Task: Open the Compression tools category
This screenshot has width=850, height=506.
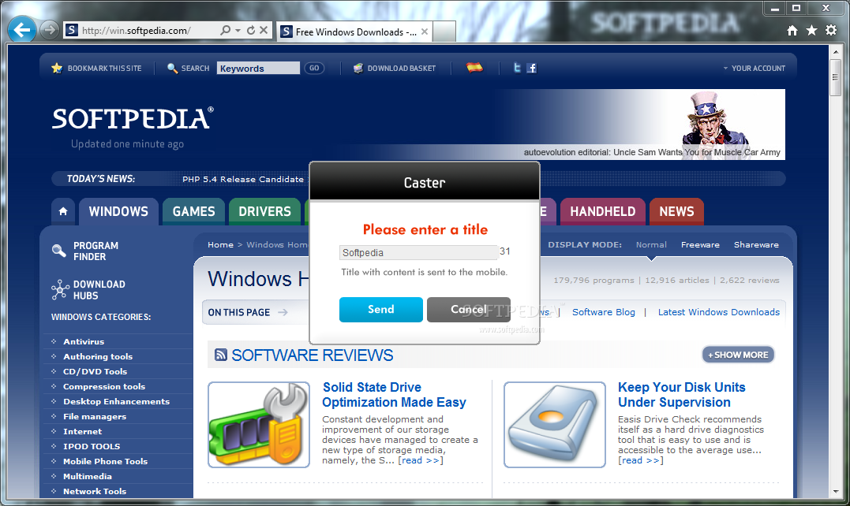Action: 104,386
